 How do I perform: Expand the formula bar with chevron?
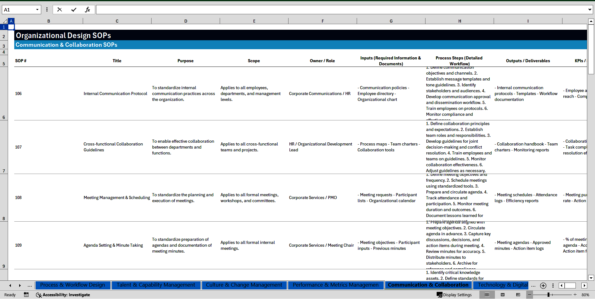[589, 10]
